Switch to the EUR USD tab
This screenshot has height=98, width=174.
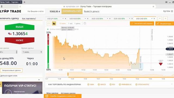[x=119, y=19]
